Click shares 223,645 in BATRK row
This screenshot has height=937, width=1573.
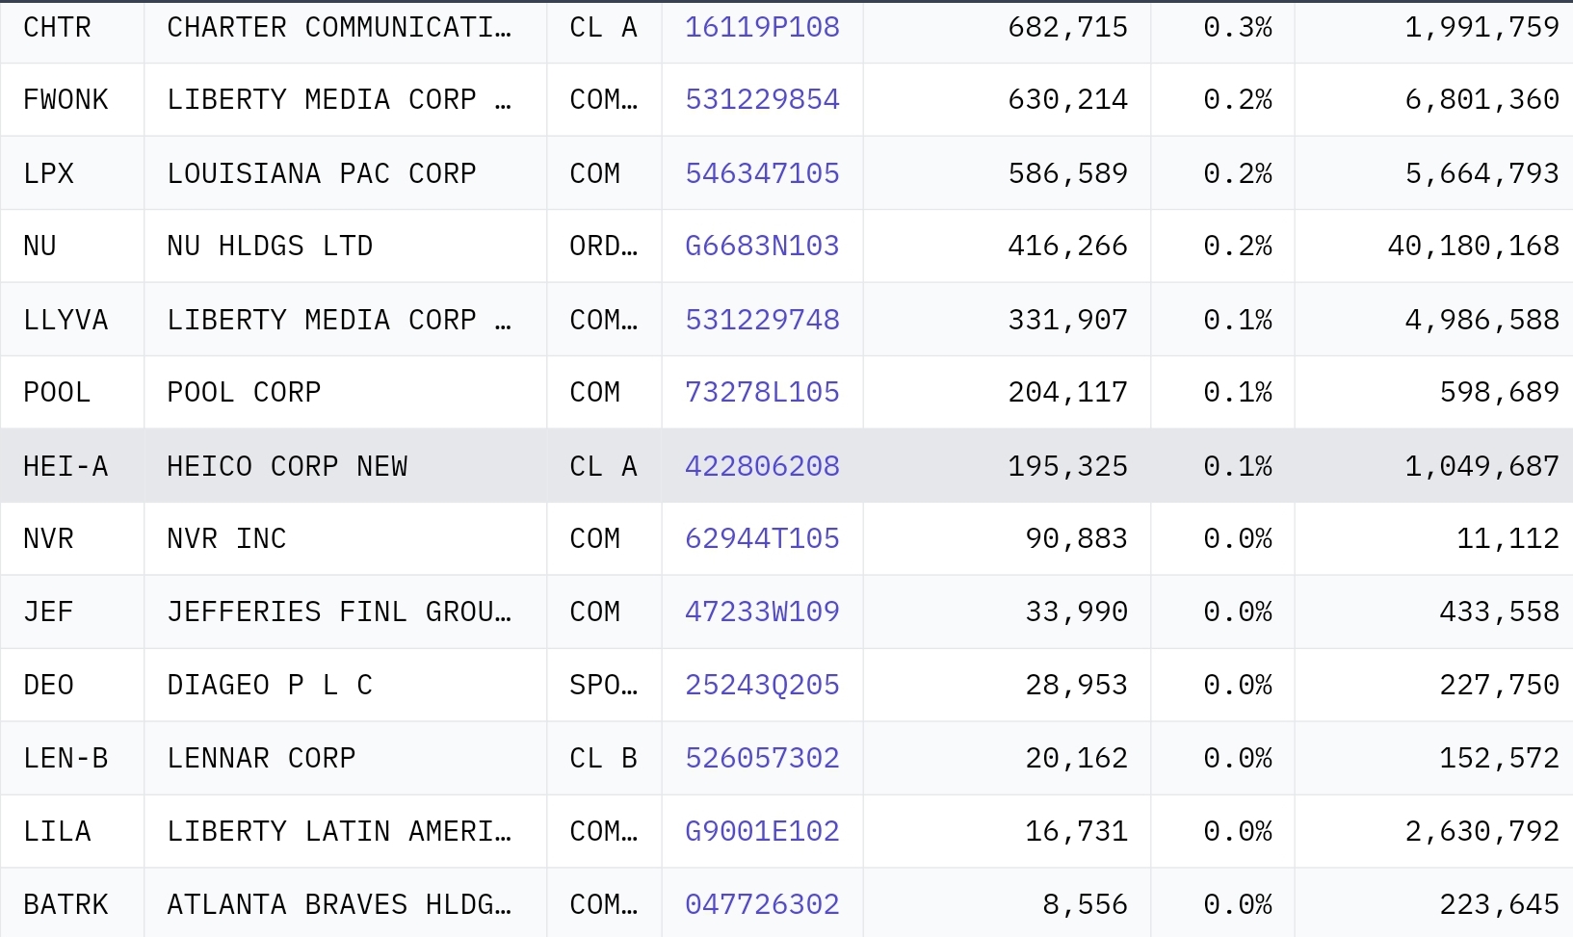coord(1499,904)
